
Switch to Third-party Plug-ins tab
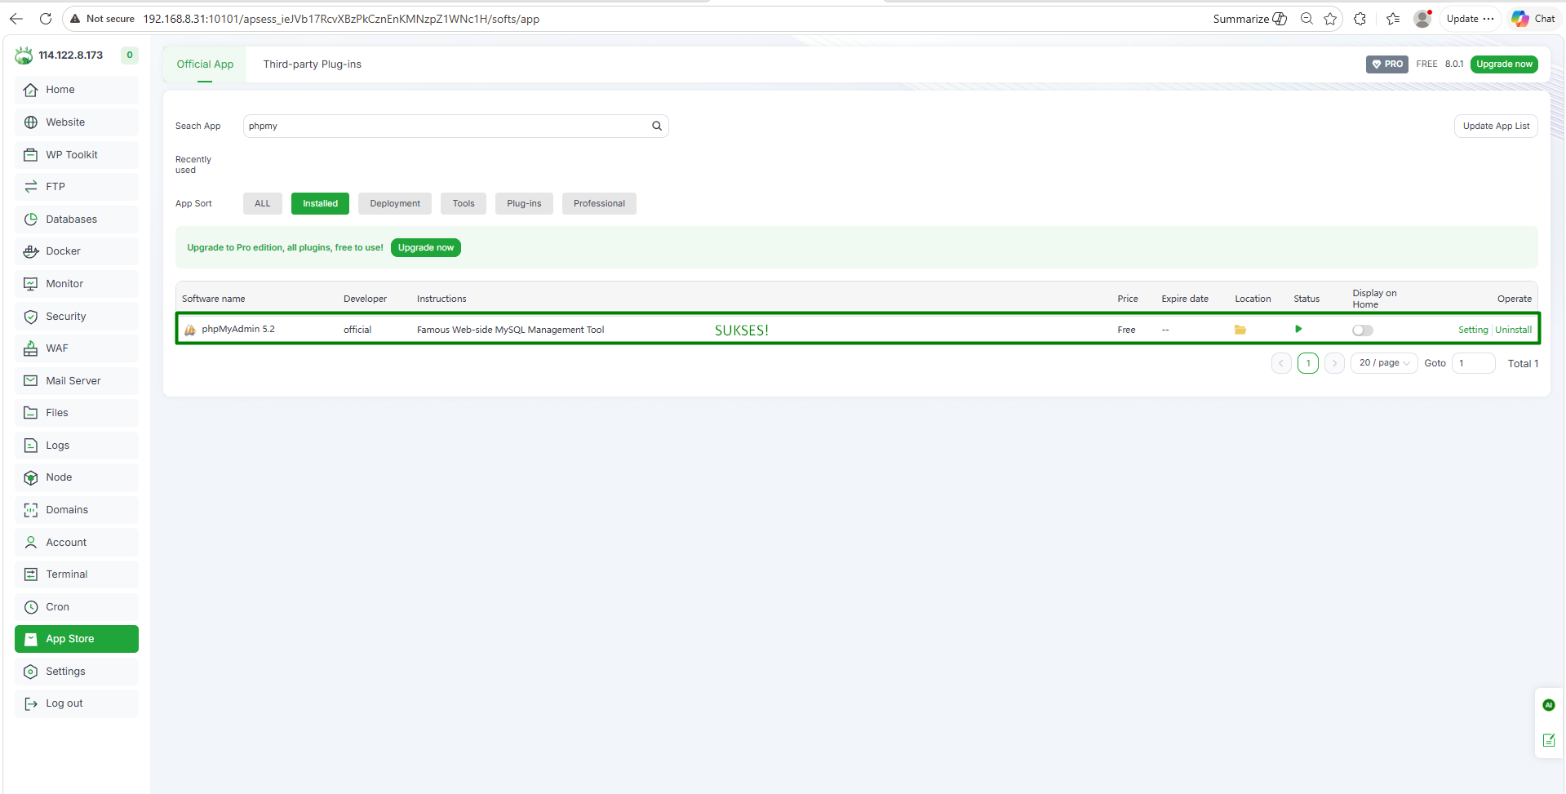coord(312,64)
